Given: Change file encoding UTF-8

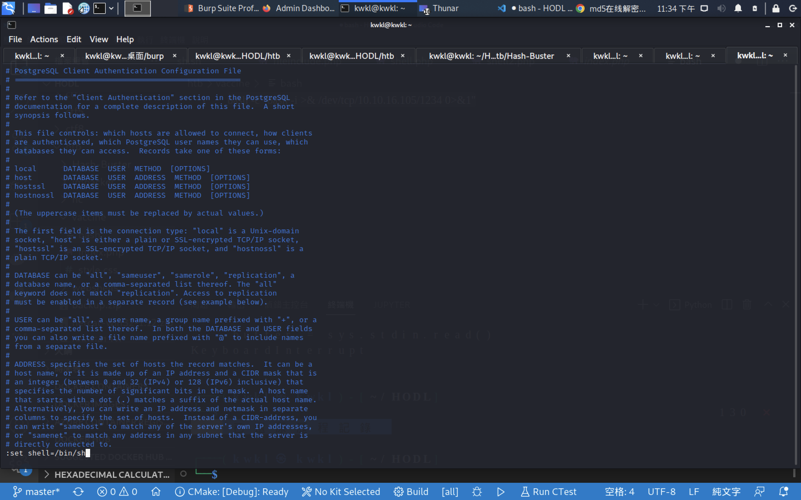Looking at the screenshot, I should click(661, 492).
